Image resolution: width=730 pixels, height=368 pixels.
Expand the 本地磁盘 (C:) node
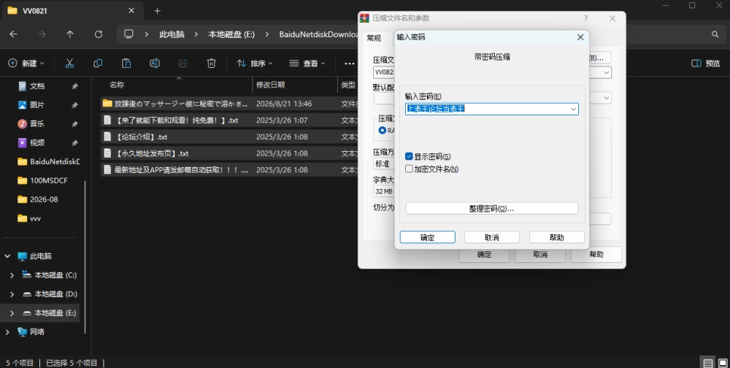click(x=12, y=275)
